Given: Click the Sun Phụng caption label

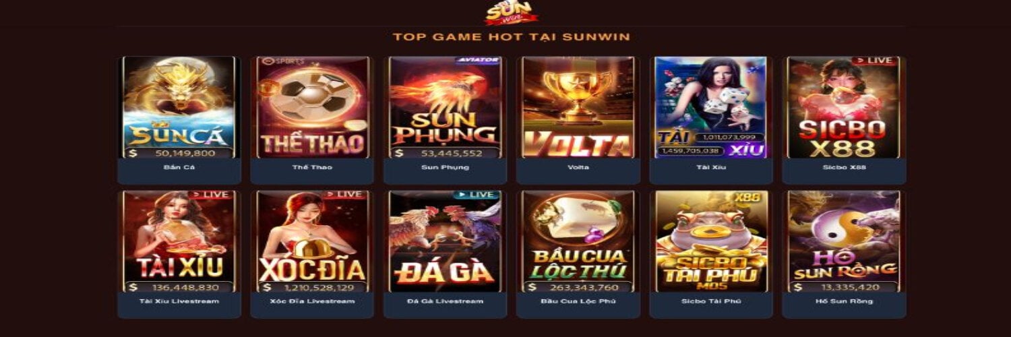Looking at the screenshot, I should (445, 167).
